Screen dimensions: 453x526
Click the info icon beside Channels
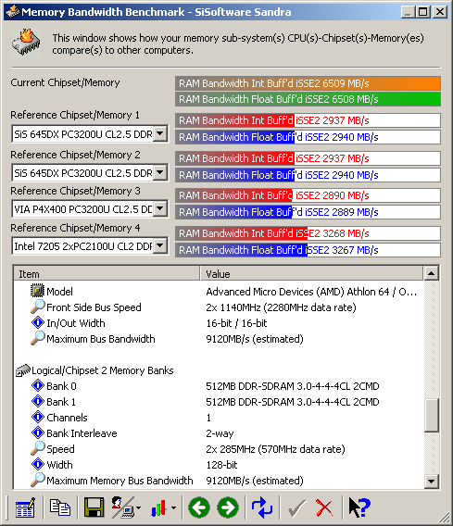tap(38, 417)
